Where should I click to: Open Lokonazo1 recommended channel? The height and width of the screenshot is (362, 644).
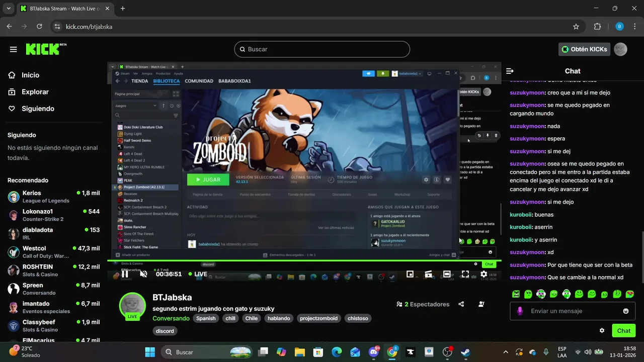pyautogui.click(x=53, y=215)
